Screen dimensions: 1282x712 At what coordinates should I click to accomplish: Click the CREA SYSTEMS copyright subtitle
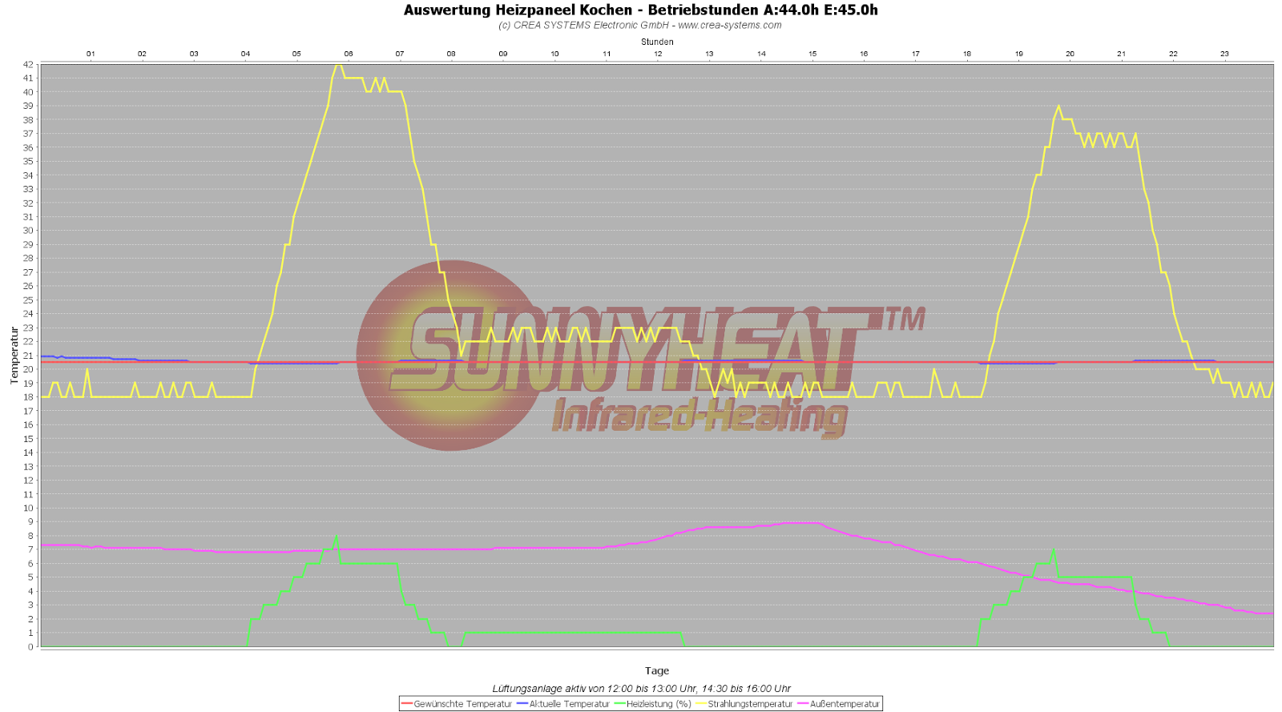click(640, 25)
